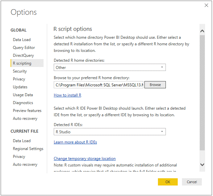The image size is (213, 196).
Task: Go to DirectQuery options
Action: coord(23,55)
